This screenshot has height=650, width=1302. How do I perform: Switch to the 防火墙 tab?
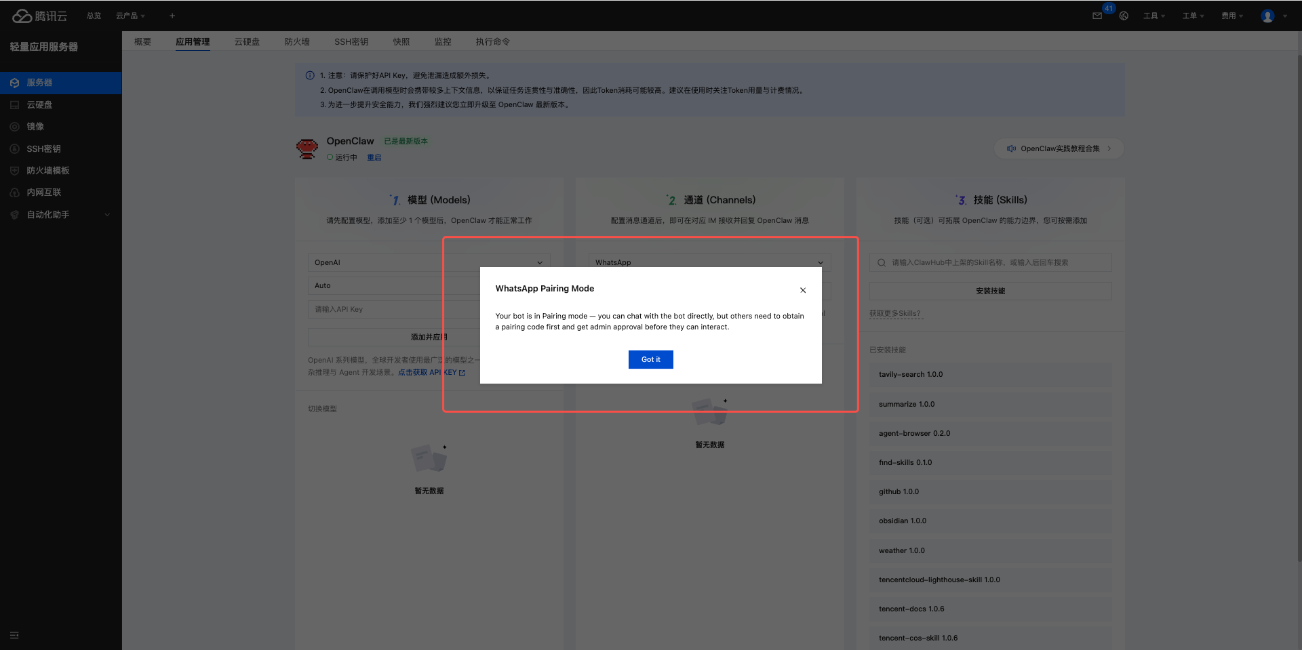[x=297, y=42]
